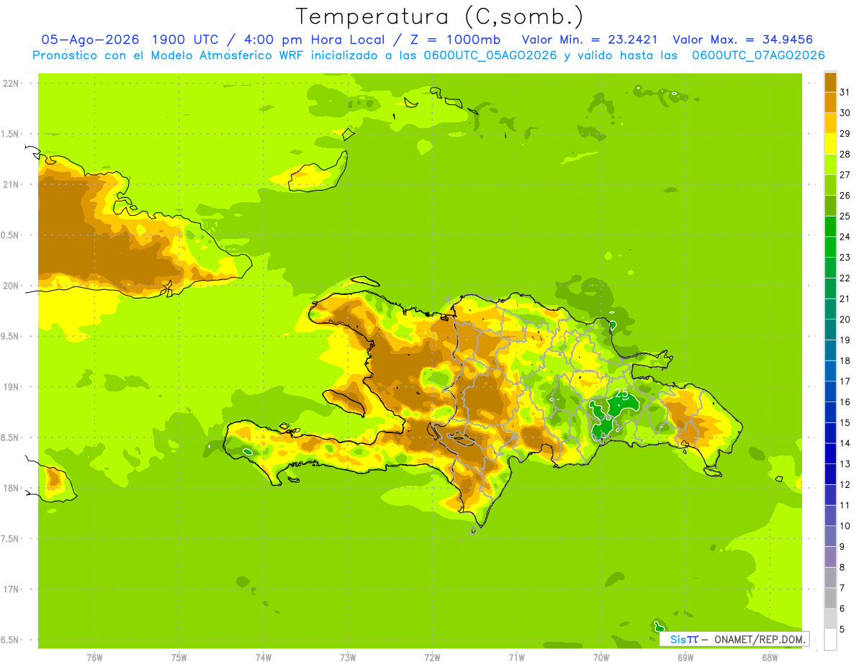Click the "0600UTC_07AGO2026" valid-until time
Screen dimensions: 864x667
coord(758,55)
